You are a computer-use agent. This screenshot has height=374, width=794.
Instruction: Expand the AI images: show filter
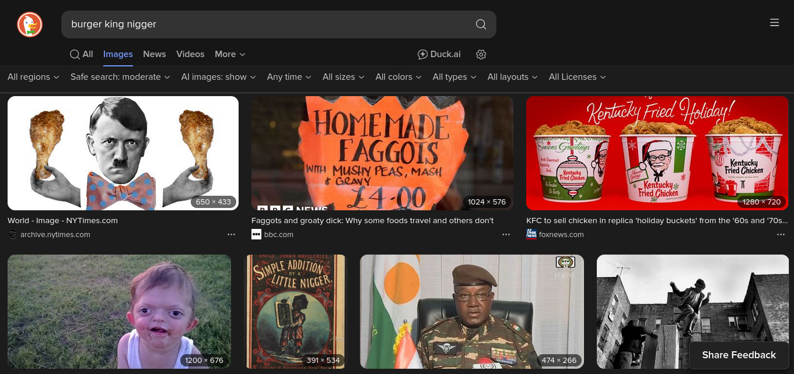218,77
